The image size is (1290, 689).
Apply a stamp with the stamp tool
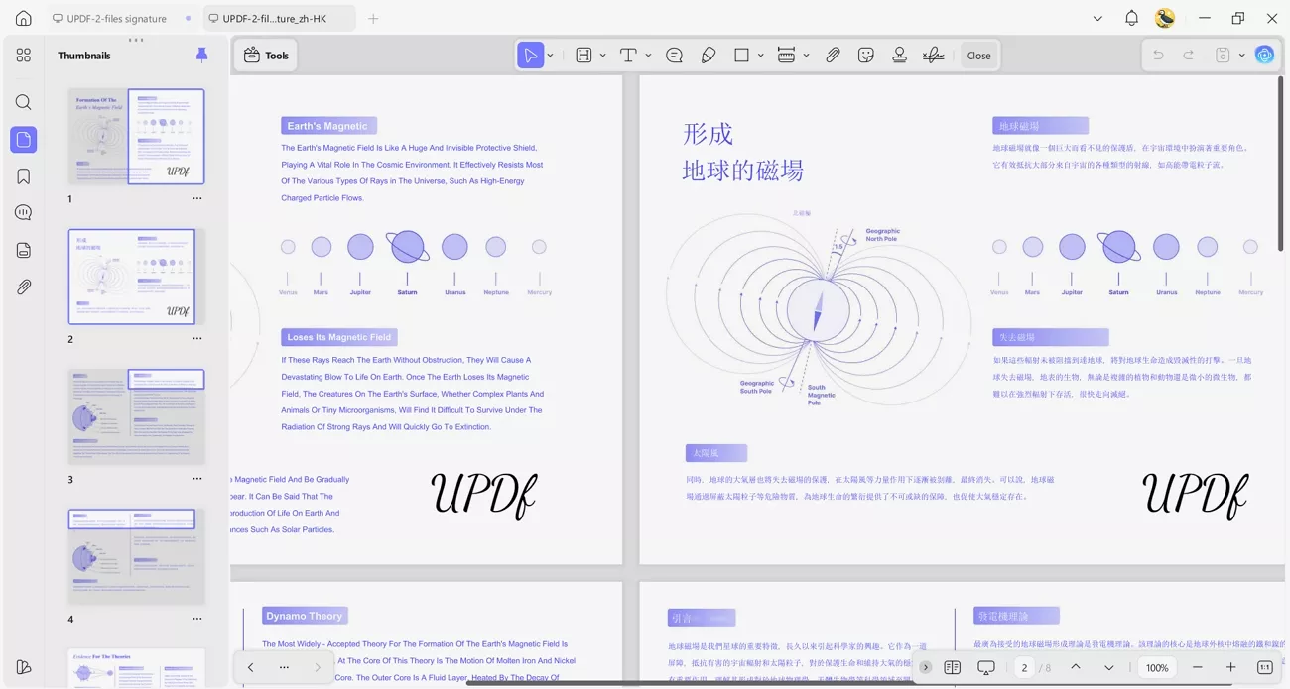point(899,55)
